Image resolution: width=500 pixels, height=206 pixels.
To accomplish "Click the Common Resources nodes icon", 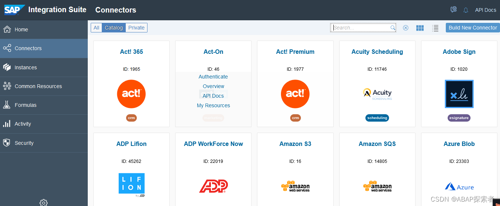I will point(7,86).
